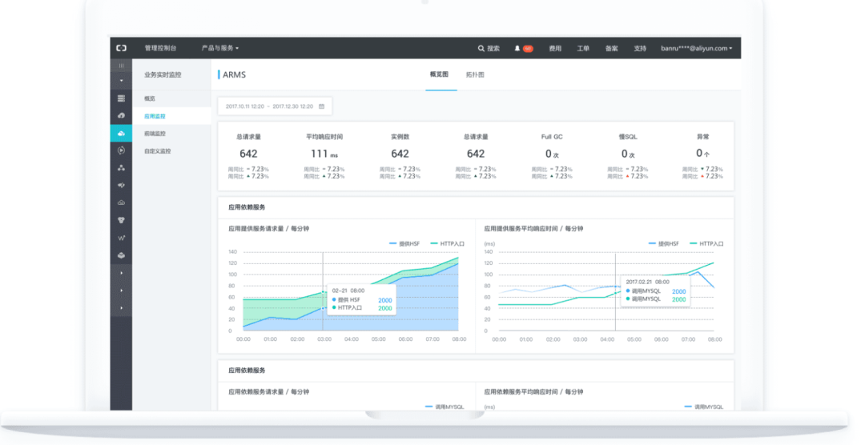Click the megaphone-style icon in the sidebar
This screenshot has width=865, height=445.
click(x=122, y=185)
